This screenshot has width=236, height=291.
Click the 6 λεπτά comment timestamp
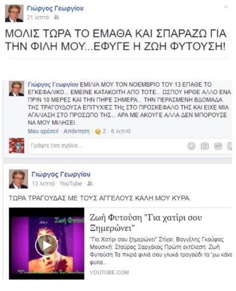tap(121, 131)
